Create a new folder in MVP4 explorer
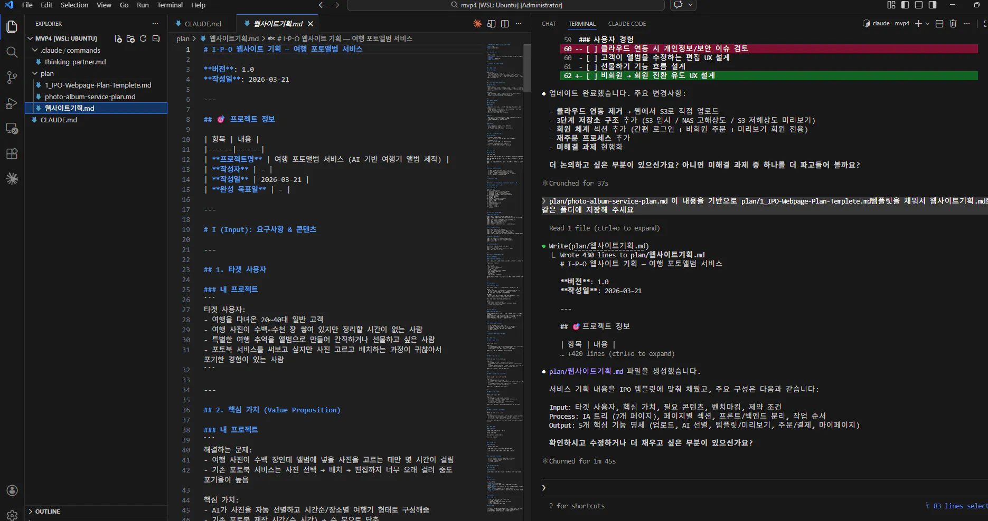The image size is (988, 521). [x=131, y=38]
